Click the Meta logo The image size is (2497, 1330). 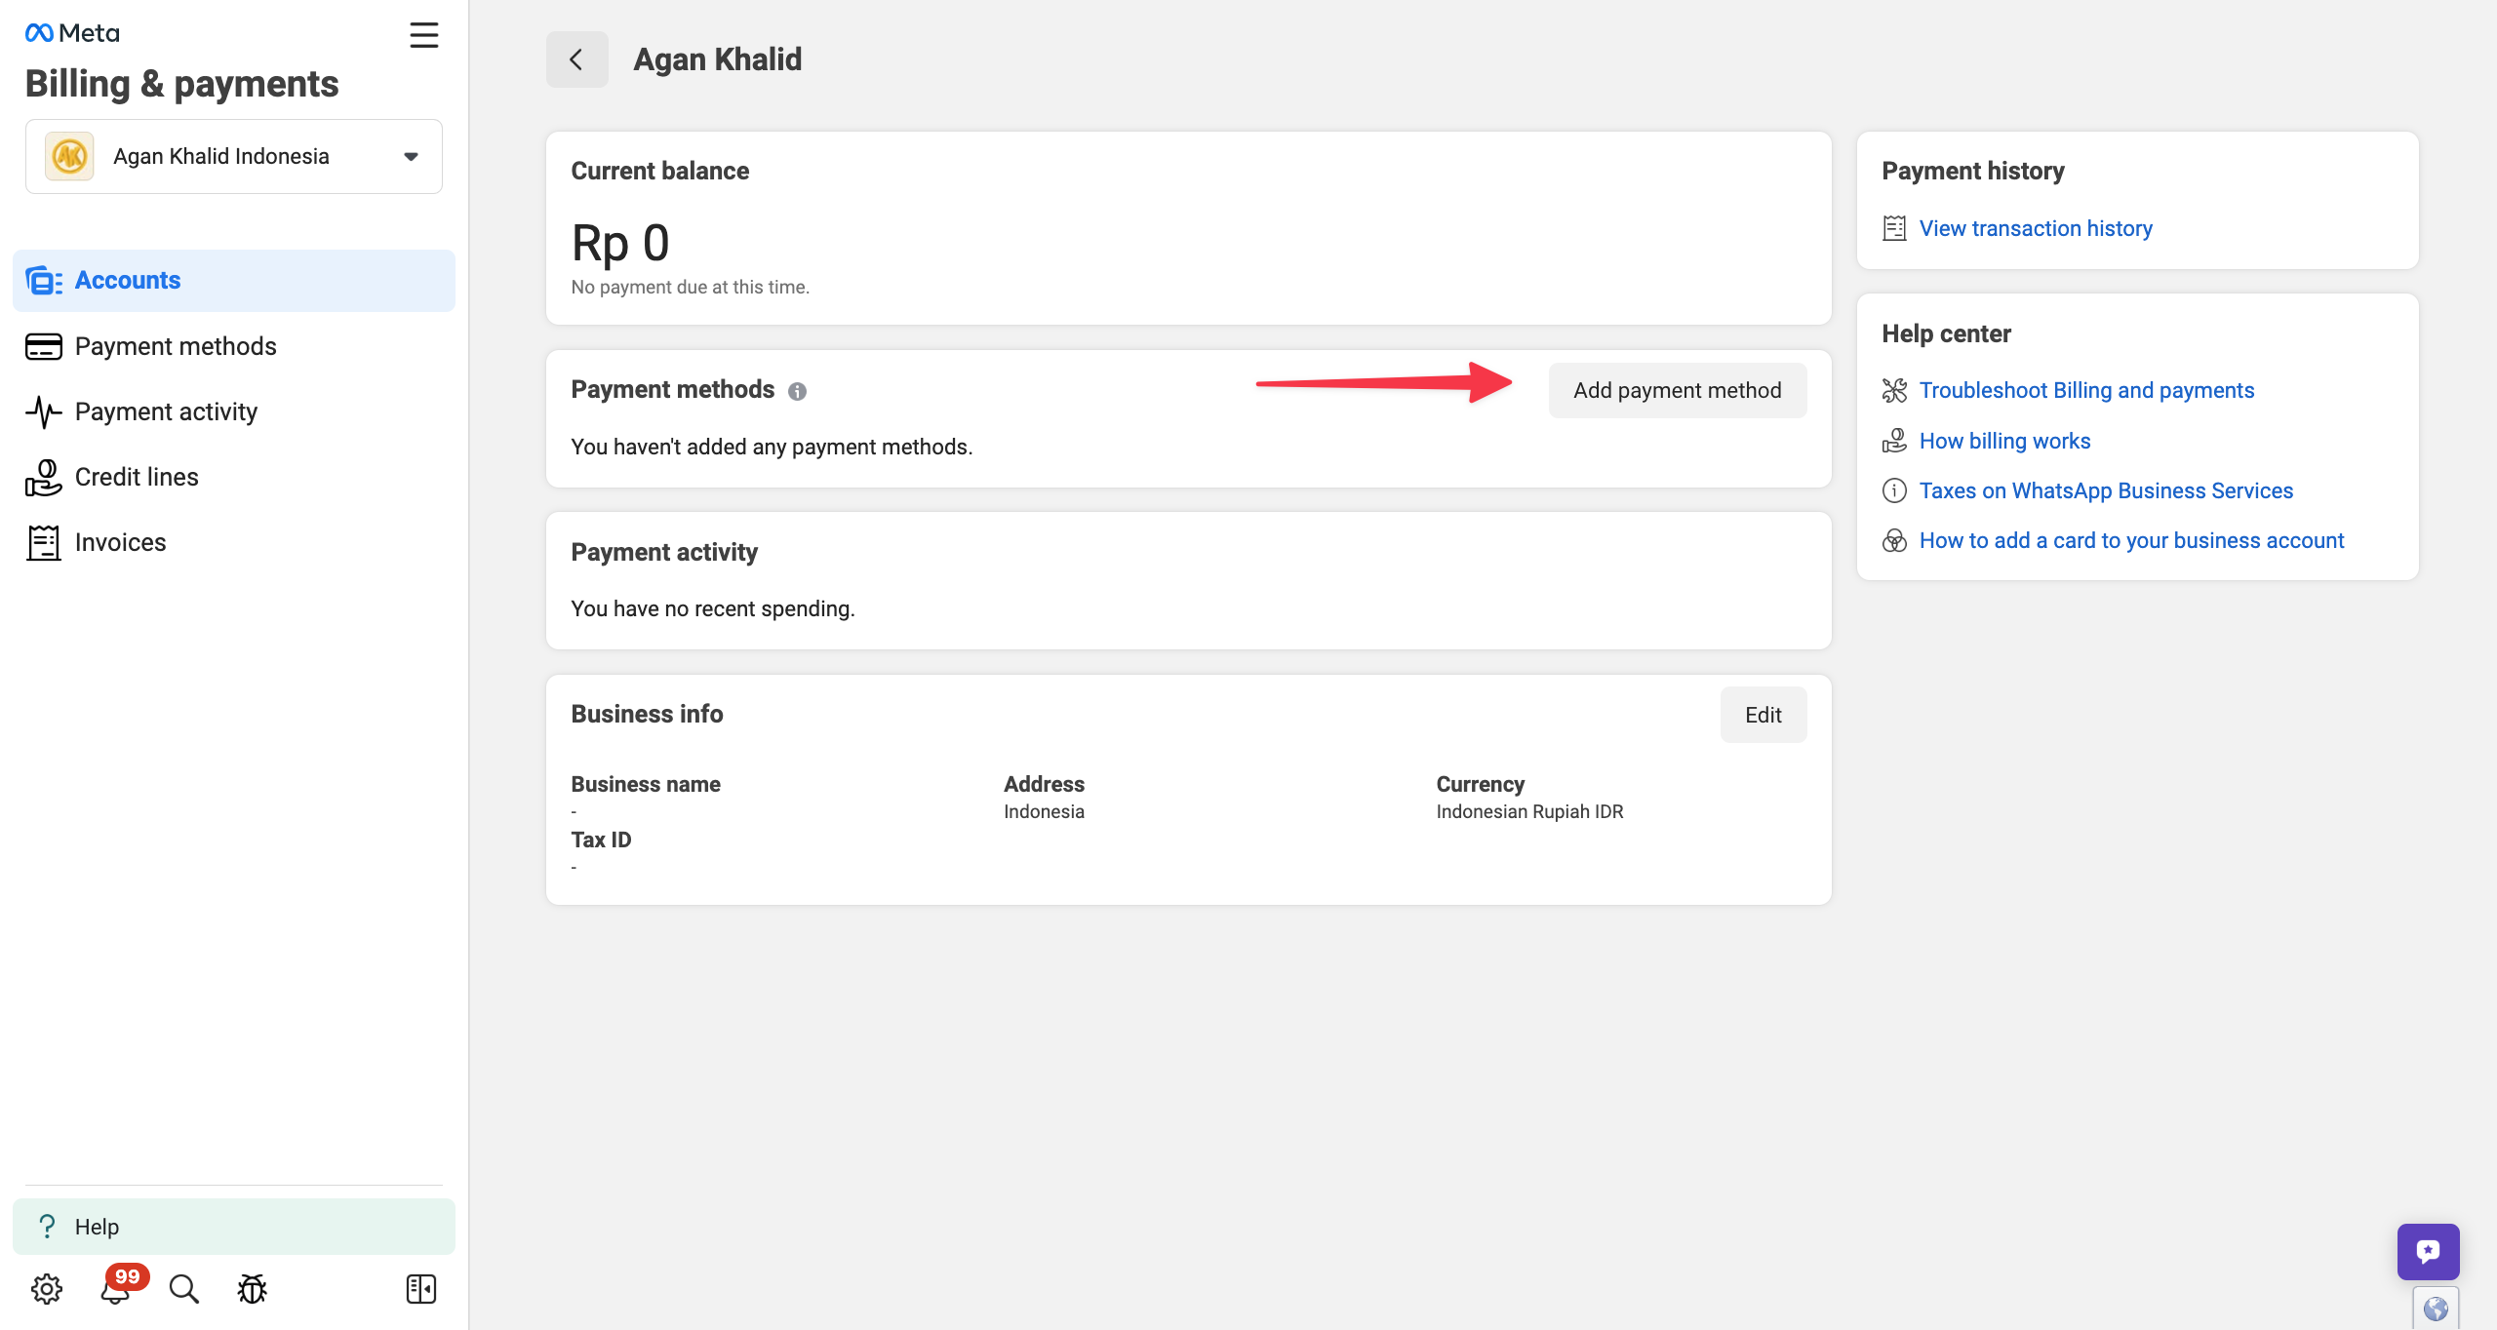point(72,33)
